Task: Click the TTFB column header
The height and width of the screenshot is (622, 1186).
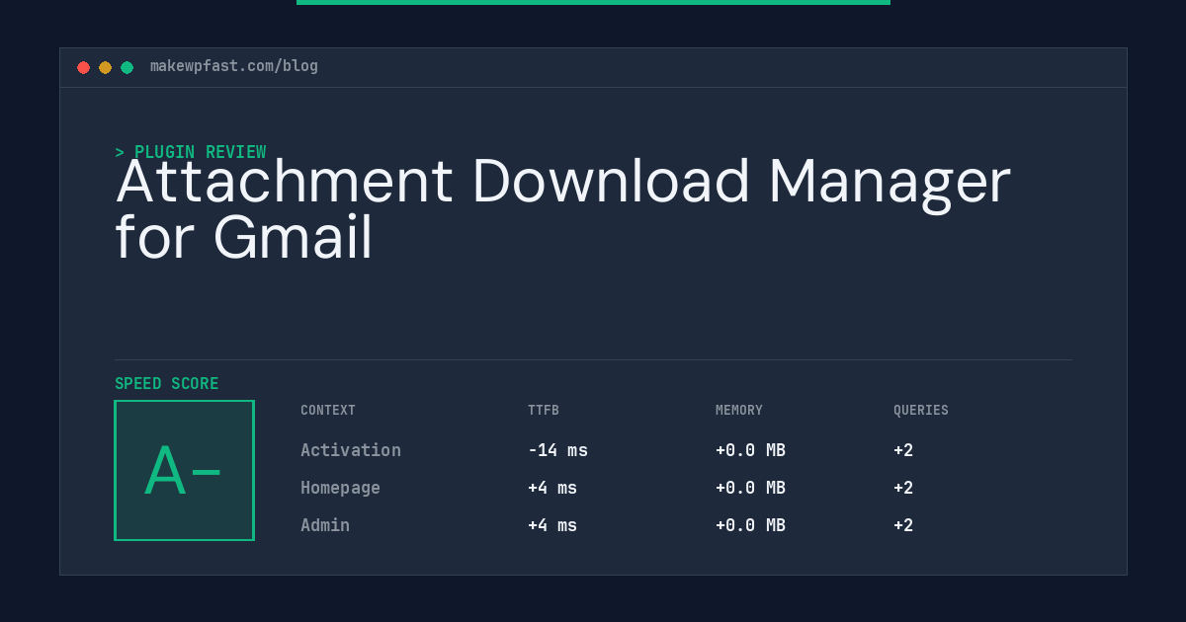Action: click(544, 411)
